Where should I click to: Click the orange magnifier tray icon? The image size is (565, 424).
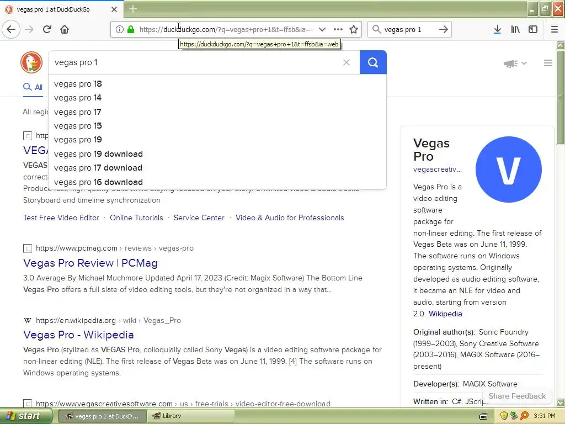(524, 416)
